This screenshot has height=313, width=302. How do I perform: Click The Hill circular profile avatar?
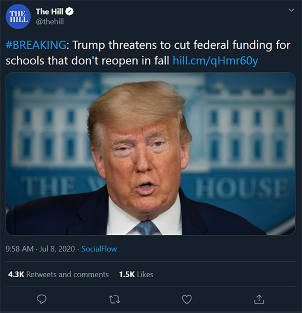18,17
